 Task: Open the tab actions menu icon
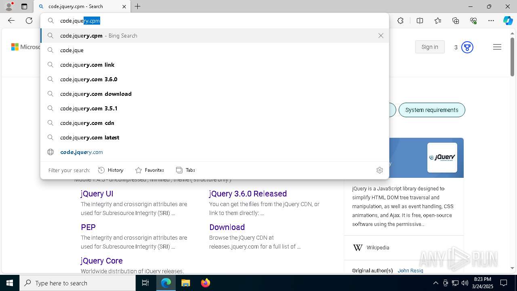(x=24, y=6)
